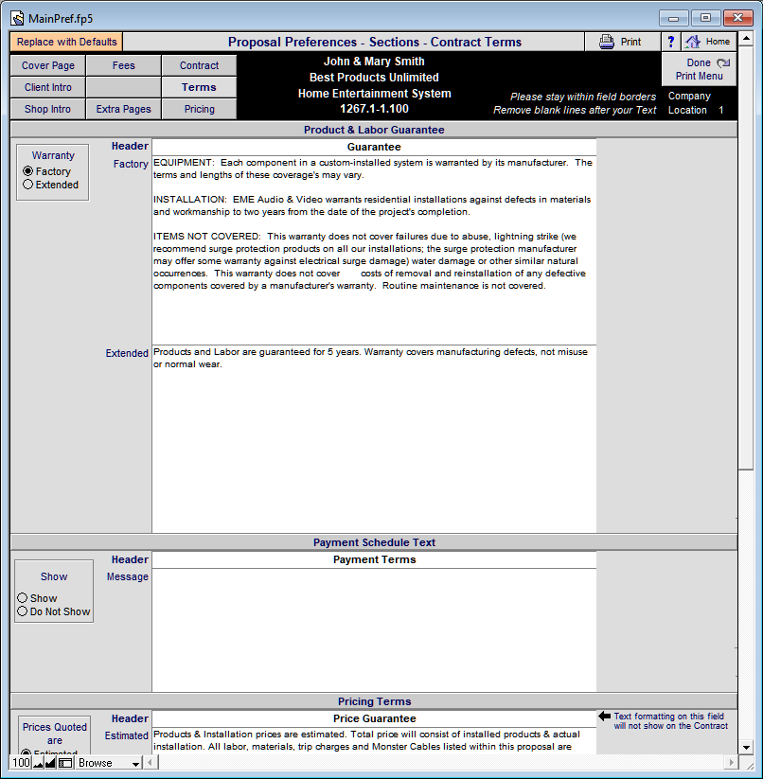Switch to the Client Intro tab

pos(48,87)
